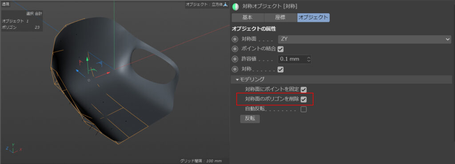Click the cube icon next to オブジェクト：立方体
Viewport: 455px width, 164px height.
(226, 4)
